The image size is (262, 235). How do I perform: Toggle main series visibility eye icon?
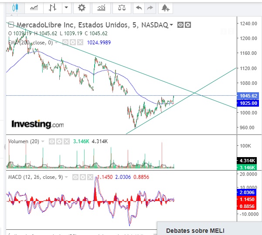(180, 25)
